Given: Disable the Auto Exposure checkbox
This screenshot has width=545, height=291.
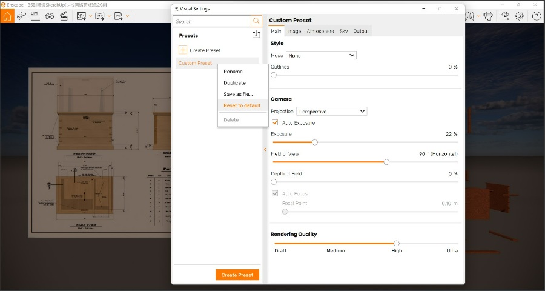Looking at the screenshot, I should (276, 123).
